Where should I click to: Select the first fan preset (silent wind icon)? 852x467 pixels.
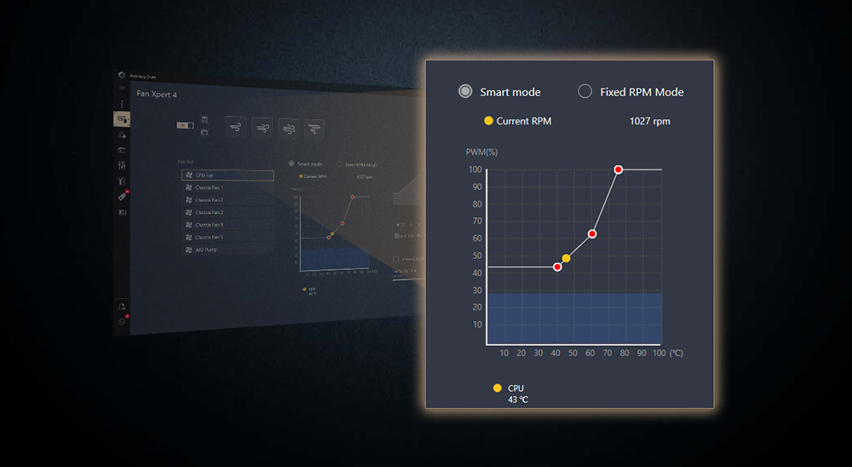point(235,128)
